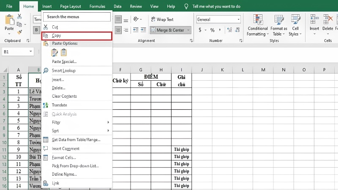The height and width of the screenshot is (190, 338).
Task: Apply Accounting dollar number format
Action: 200,30
